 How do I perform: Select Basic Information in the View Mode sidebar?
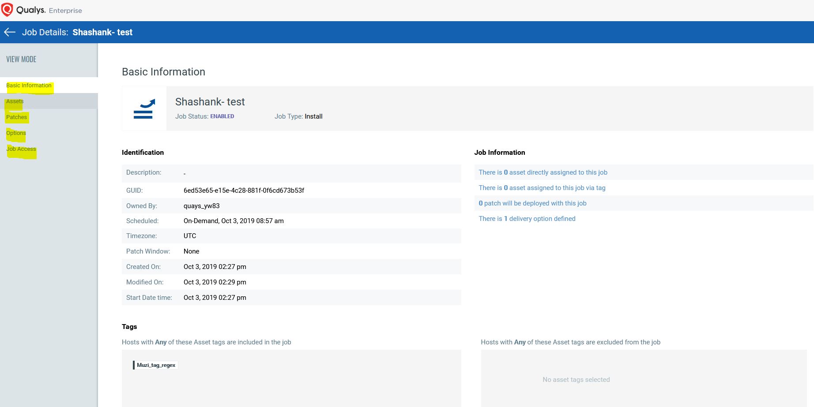coord(28,85)
